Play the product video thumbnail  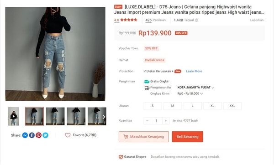(x=13, y=116)
